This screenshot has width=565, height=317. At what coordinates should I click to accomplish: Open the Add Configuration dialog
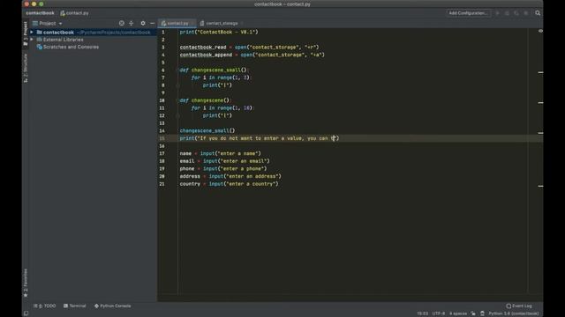tap(468, 13)
